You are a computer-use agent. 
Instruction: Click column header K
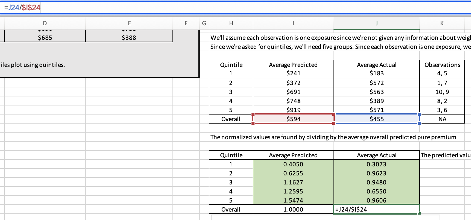point(442,23)
